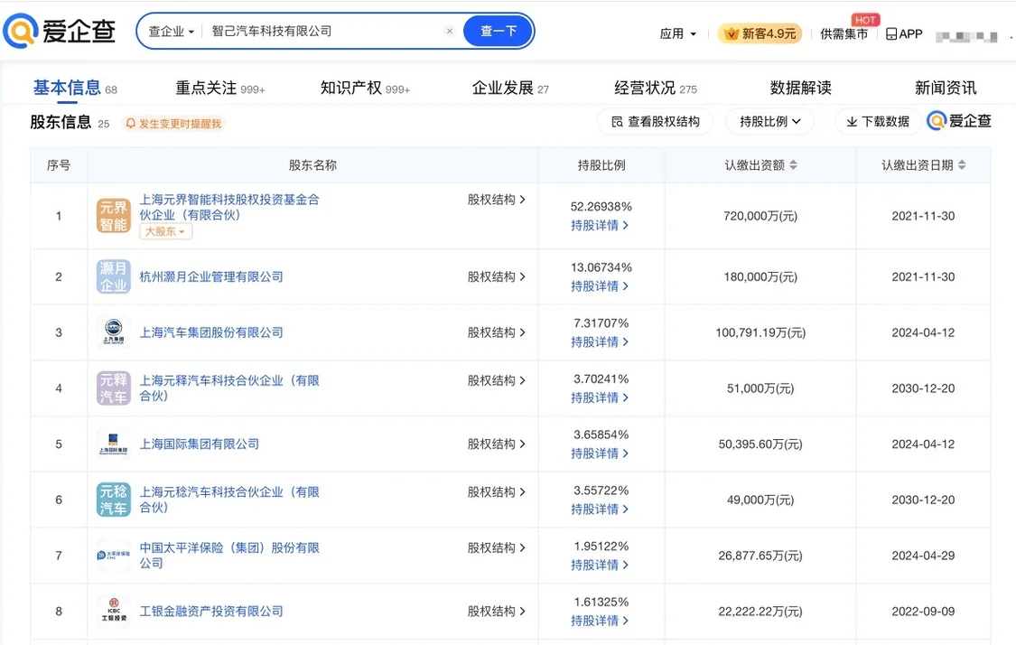Click the ICBC 工银投资 logo icon
Screen dimensions: 1016x645
click(114, 612)
